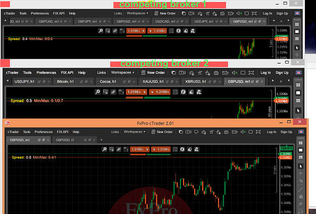Click last icon in FxPro chart toolbar
The image size is (316, 214).
(x=197, y=149)
